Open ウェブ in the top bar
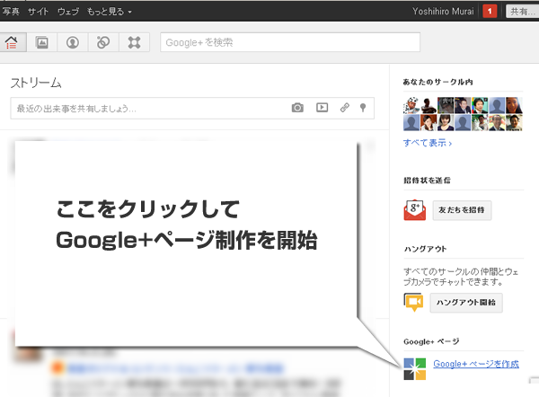Screen dimensions: 539x397 [x=68, y=12]
